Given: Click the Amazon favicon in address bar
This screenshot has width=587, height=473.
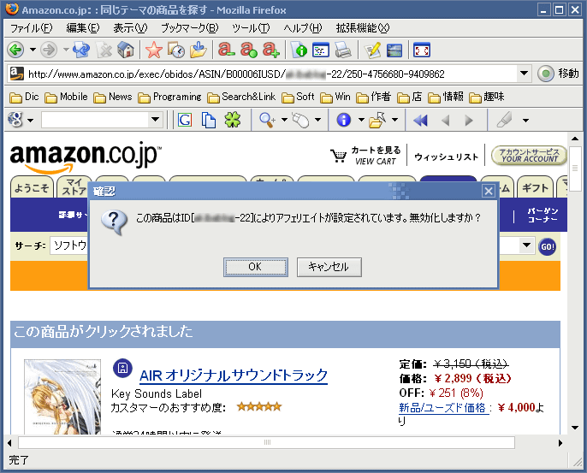Looking at the screenshot, I should pos(16,74).
